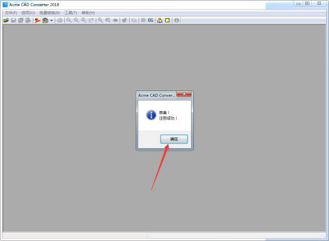Expand the dropdown arrow beside the convert icon
Viewport: 329px width, 241px height.
[x=51, y=21]
